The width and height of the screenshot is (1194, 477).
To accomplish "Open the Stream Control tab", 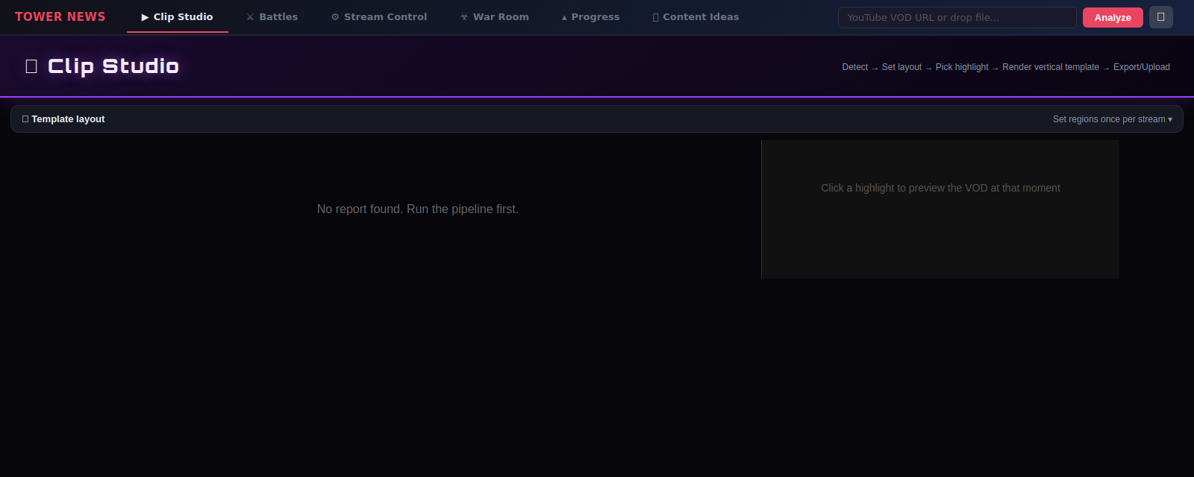I will 379,17.
